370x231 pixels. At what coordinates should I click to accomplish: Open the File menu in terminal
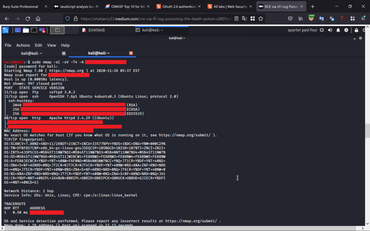[x=8, y=45]
